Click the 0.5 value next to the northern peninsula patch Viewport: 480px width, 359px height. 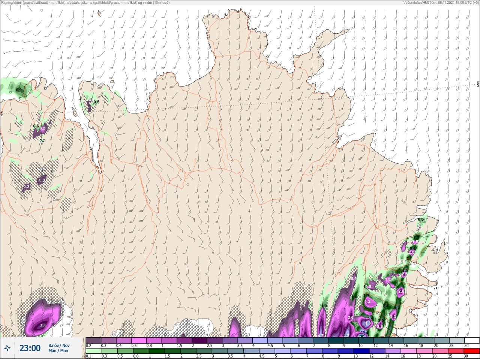tap(96, 102)
